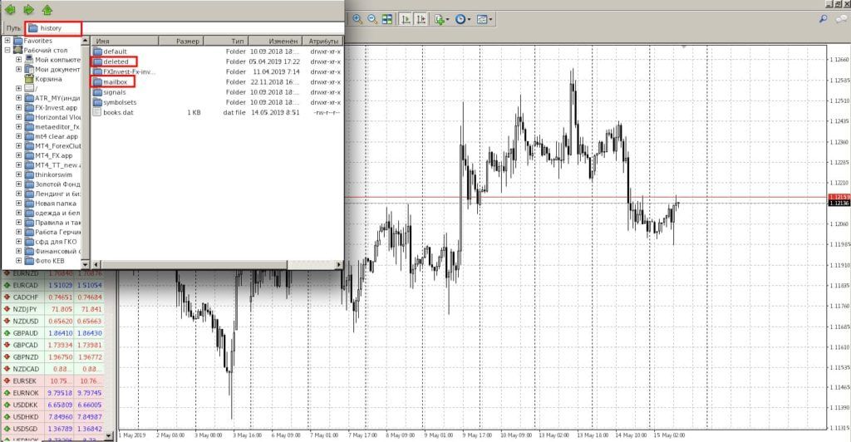Click the green back arrow
The image size is (851, 442).
pyautogui.click(x=11, y=10)
